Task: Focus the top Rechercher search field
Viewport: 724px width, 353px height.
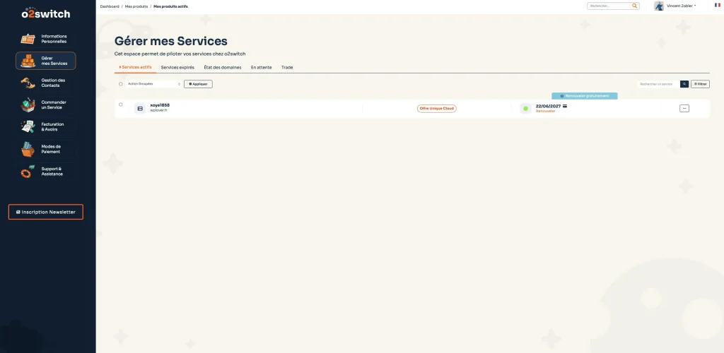Action: click(609, 6)
